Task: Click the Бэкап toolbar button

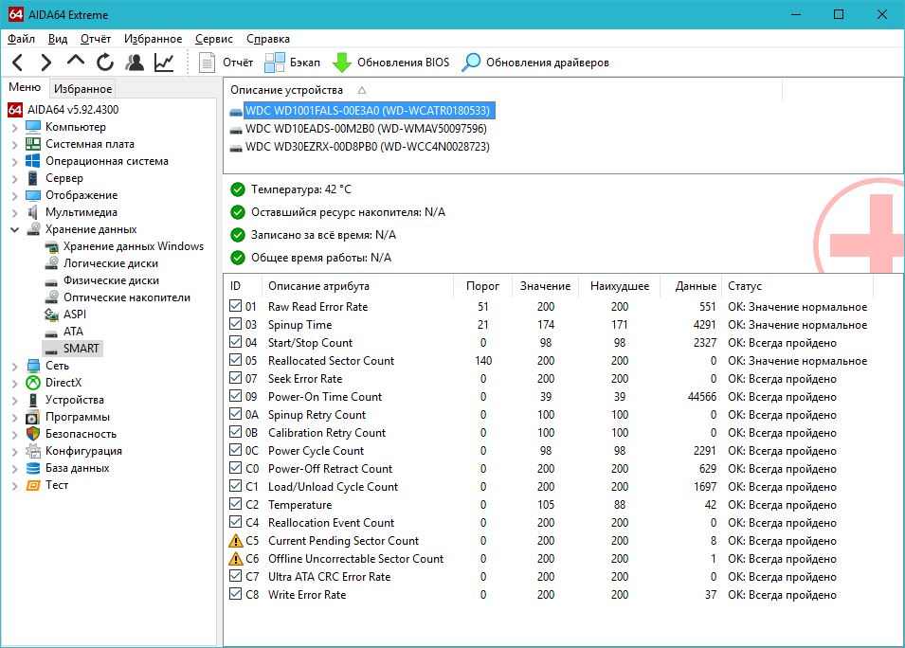Action: pos(292,63)
